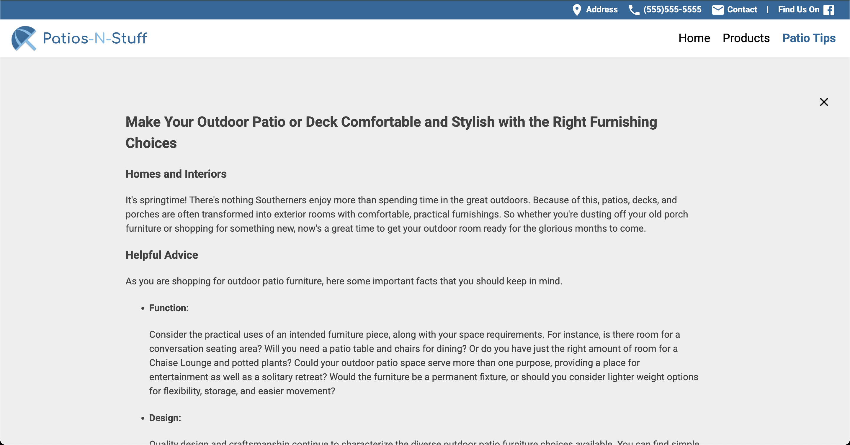The width and height of the screenshot is (850, 445).
Task: Click the phone handset icon
Action: (634, 10)
